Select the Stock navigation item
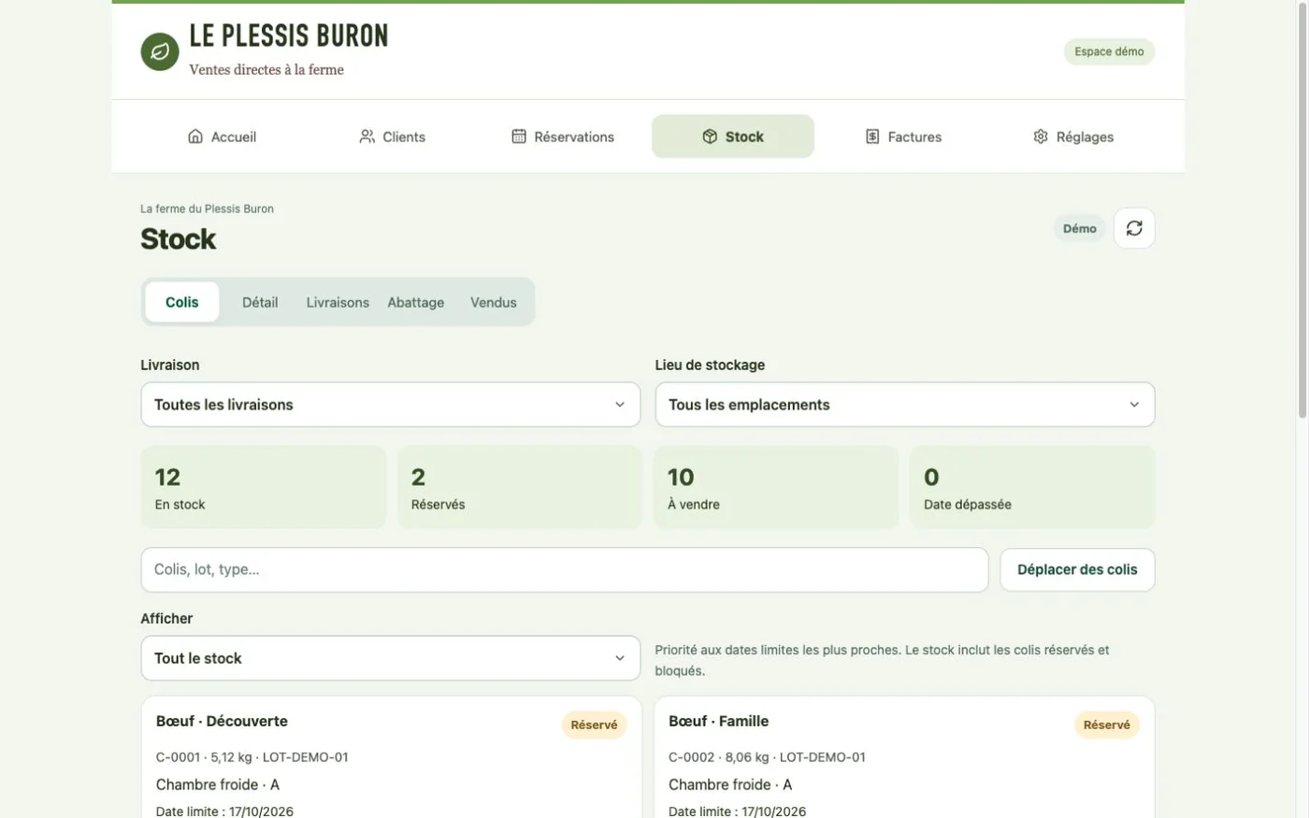This screenshot has width=1309, height=818. [x=733, y=136]
